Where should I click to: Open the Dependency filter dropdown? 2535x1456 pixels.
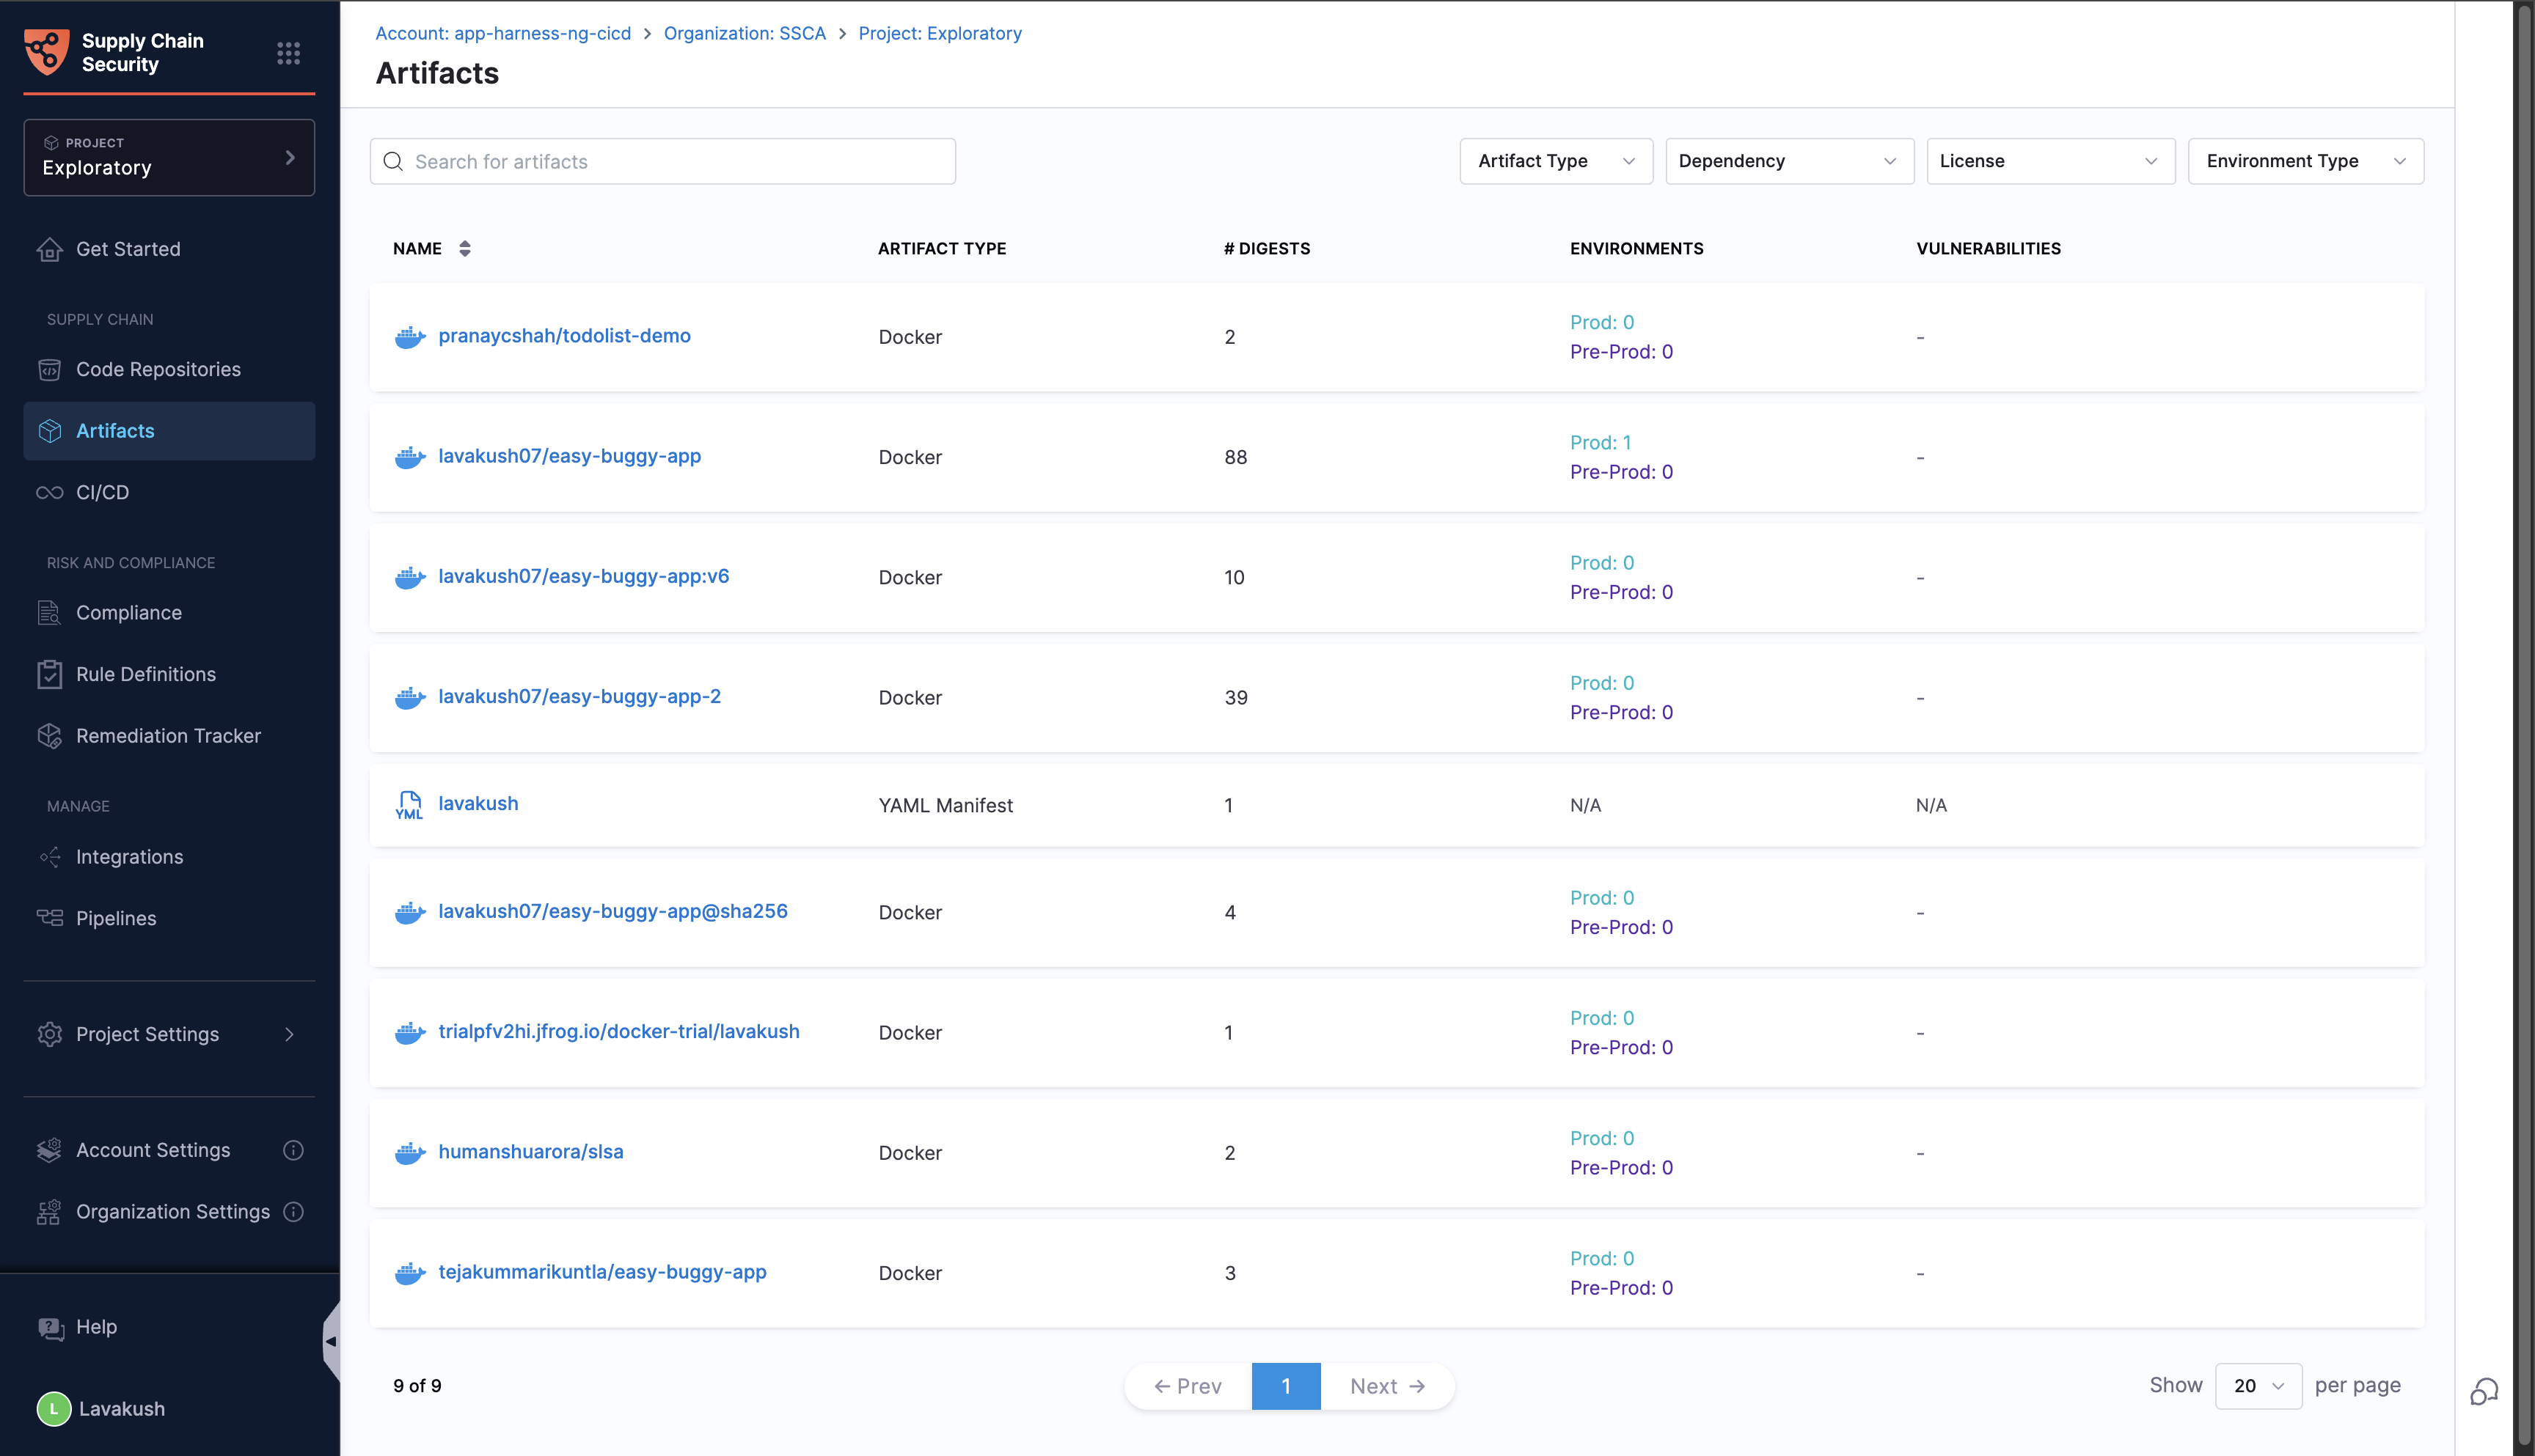(x=1789, y=161)
